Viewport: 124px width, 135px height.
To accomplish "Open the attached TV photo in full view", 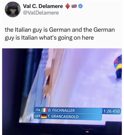I will click(62, 92).
